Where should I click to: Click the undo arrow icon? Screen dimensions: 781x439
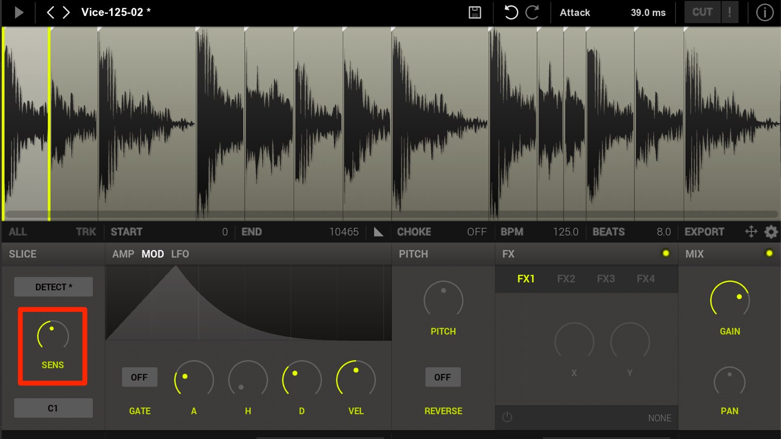(511, 12)
